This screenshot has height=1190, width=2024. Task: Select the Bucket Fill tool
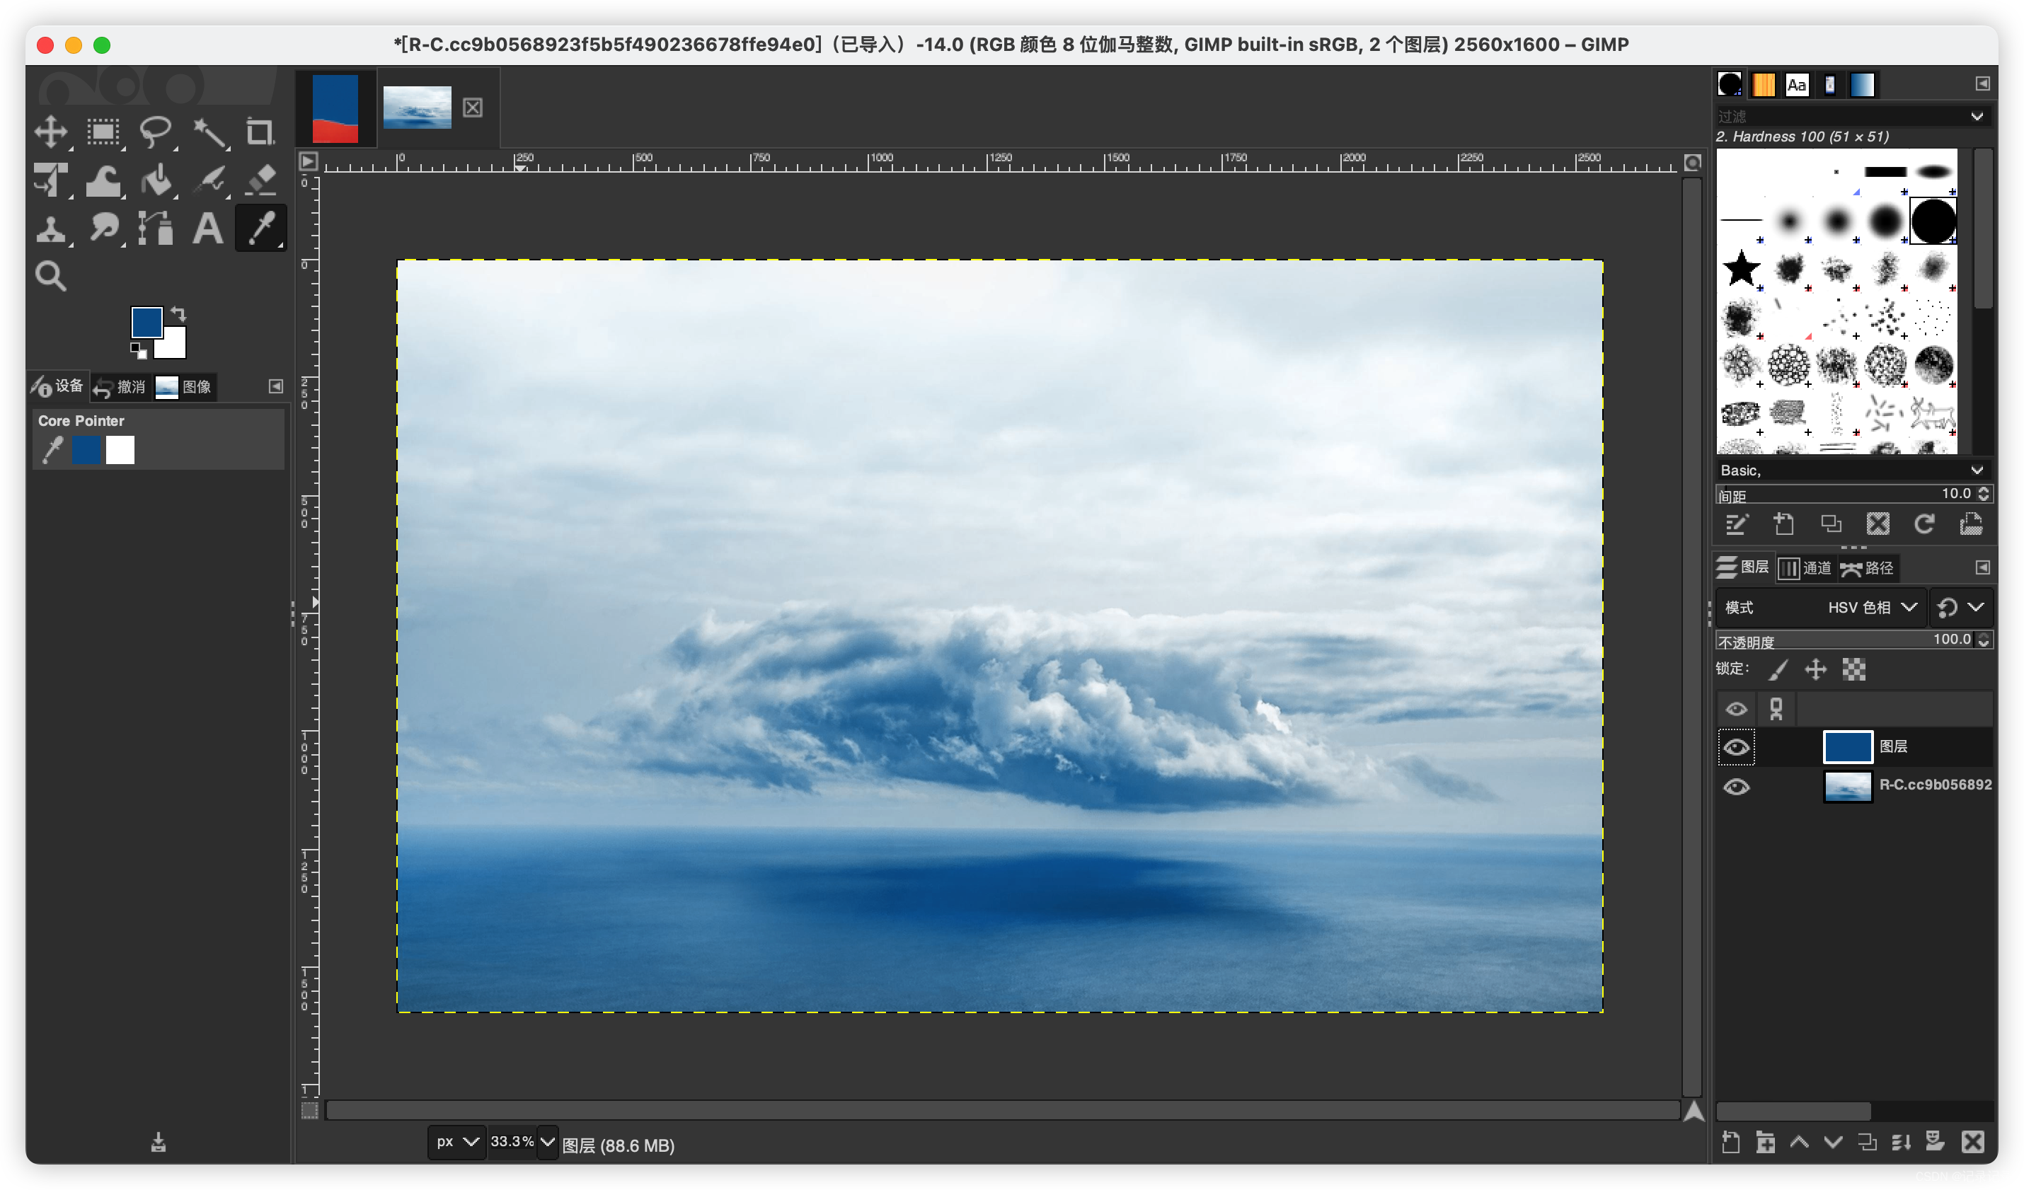point(156,180)
